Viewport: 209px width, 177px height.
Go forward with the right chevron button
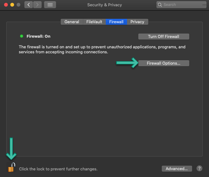37,5
